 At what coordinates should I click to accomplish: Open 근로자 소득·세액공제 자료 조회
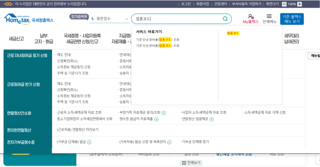click(79, 112)
